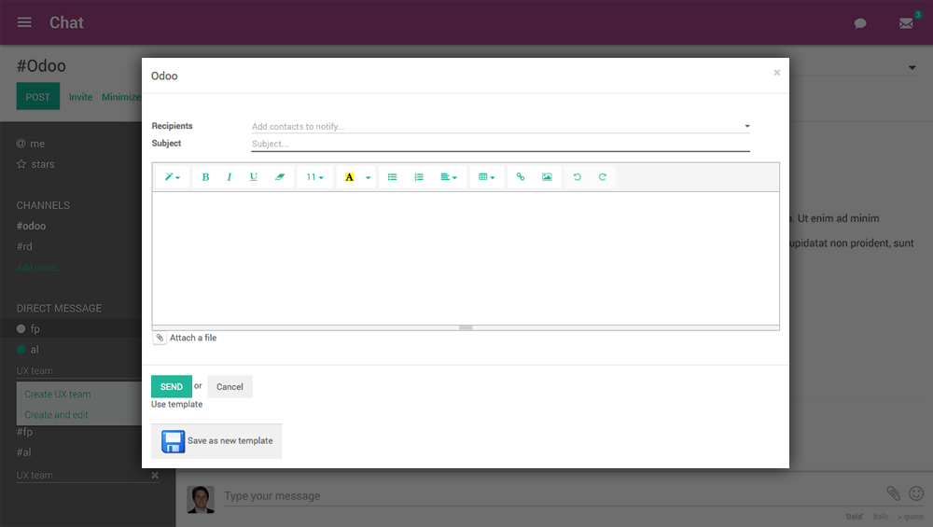Screen dimensions: 933x527
Task: Clear the lower UX team field with X
Action: point(155,476)
